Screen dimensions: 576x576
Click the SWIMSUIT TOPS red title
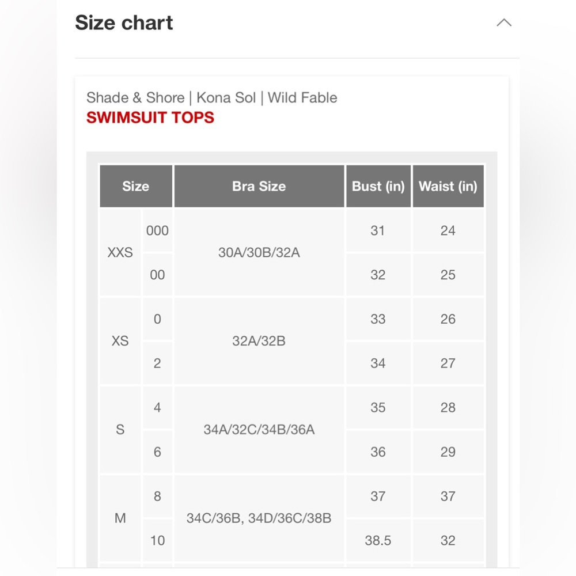tap(150, 118)
